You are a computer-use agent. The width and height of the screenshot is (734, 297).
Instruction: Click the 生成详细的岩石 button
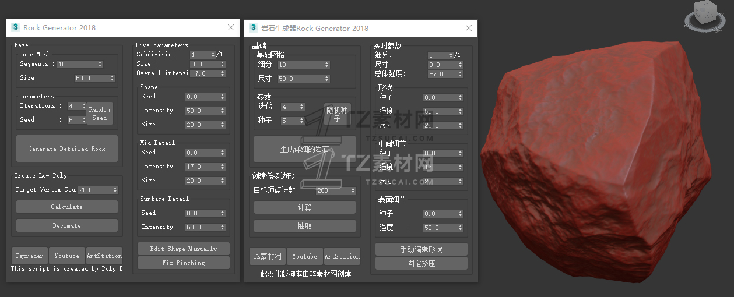305,149
